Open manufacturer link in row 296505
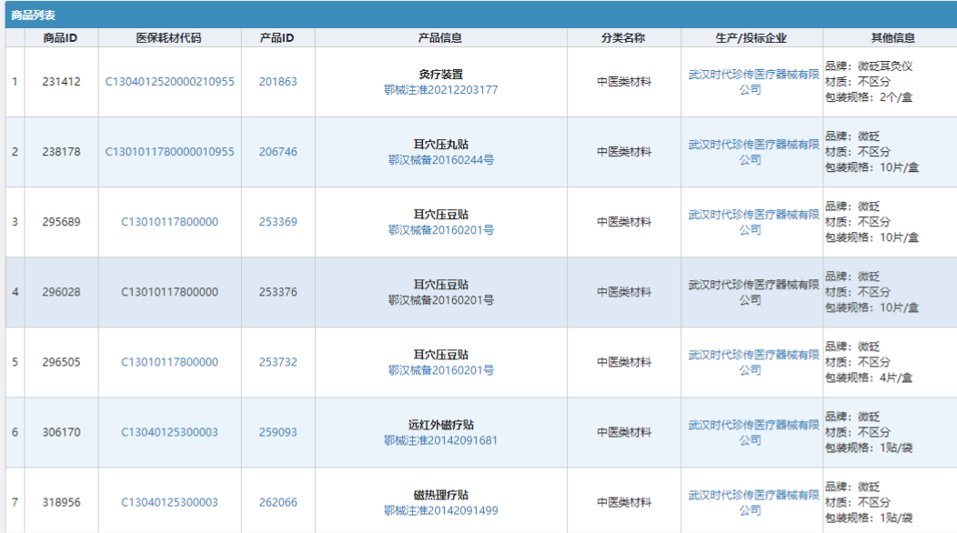 pos(753,363)
